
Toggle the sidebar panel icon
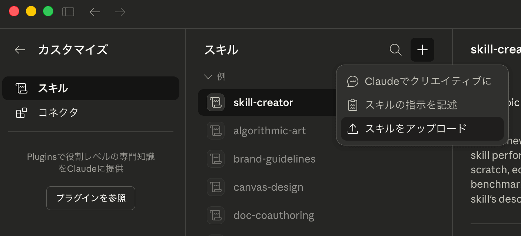[68, 12]
